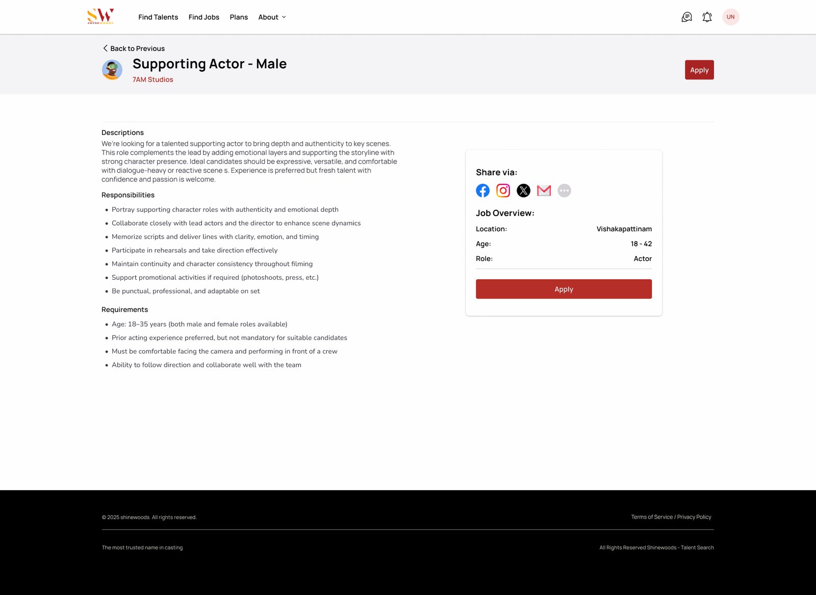Click the Responsibilities heading
Viewport: 816px width, 595px height.
[x=128, y=195]
